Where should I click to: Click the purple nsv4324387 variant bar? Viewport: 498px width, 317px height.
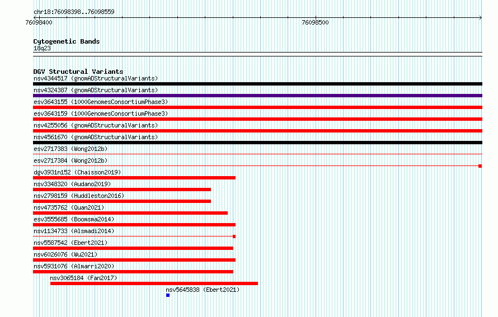pos(257,96)
